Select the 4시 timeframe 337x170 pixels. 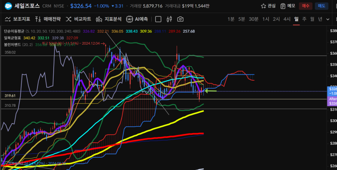[287, 19]
